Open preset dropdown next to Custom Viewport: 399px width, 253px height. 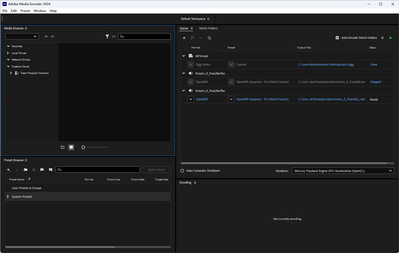[x=231, y=65]
